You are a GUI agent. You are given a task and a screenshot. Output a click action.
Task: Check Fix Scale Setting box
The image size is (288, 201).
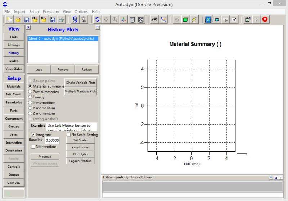(69, 135)
